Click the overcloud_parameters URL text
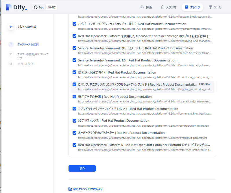The width and height of the screenshot is (231, 193). (x=143, y=138)
